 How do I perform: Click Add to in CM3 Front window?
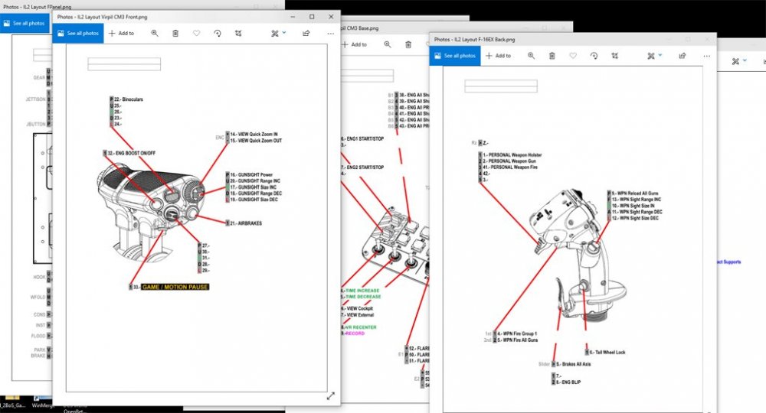[x=121, y=34]
